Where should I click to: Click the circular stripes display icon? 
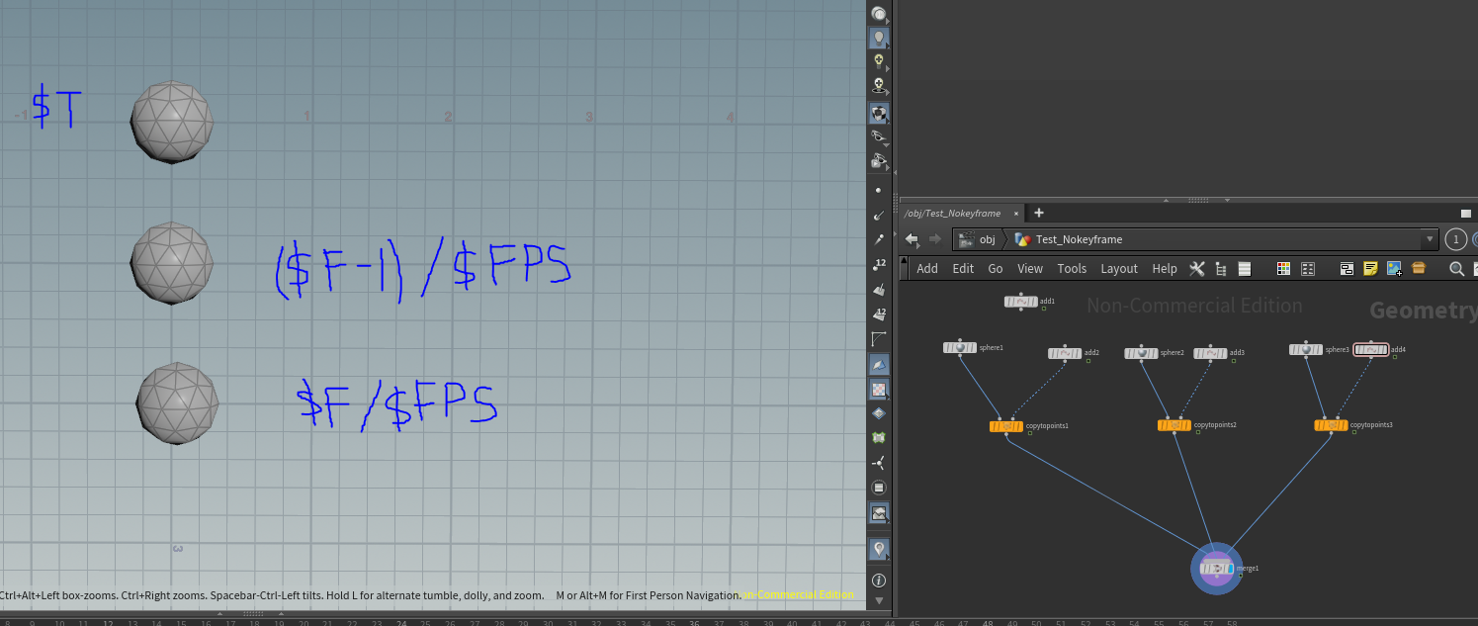879,488
